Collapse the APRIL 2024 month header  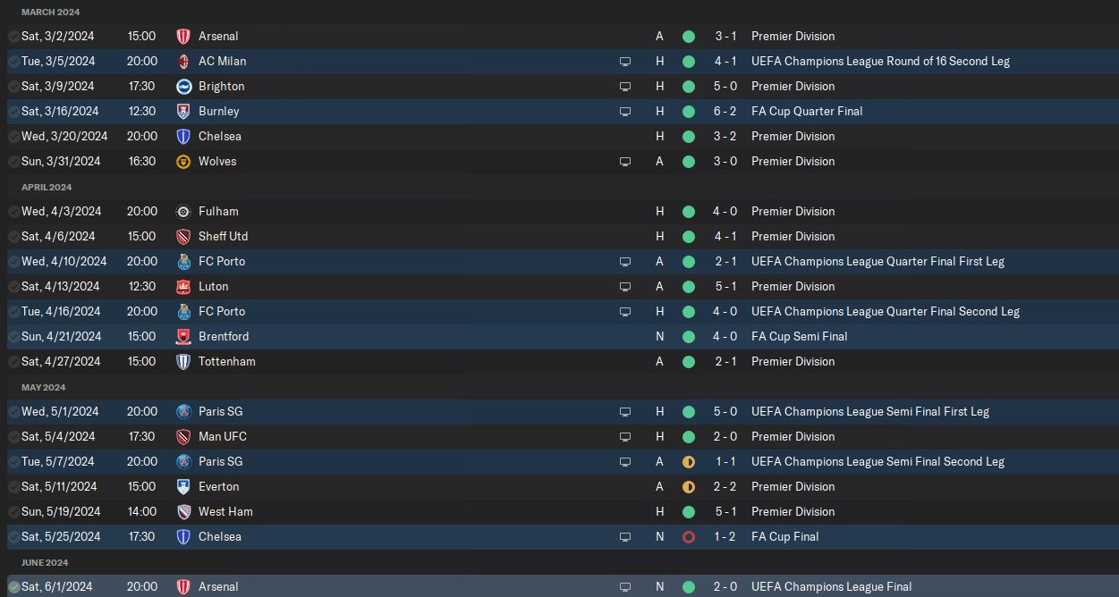click(47, 188)
